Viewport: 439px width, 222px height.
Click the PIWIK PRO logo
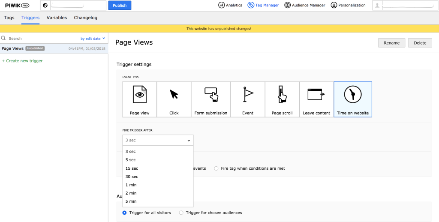(x=17, y=5)
